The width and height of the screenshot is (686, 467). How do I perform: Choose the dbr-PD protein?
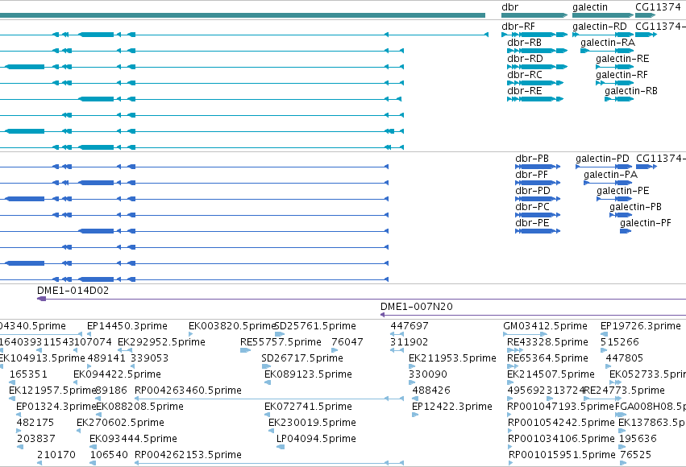click(x=533, y=191)
